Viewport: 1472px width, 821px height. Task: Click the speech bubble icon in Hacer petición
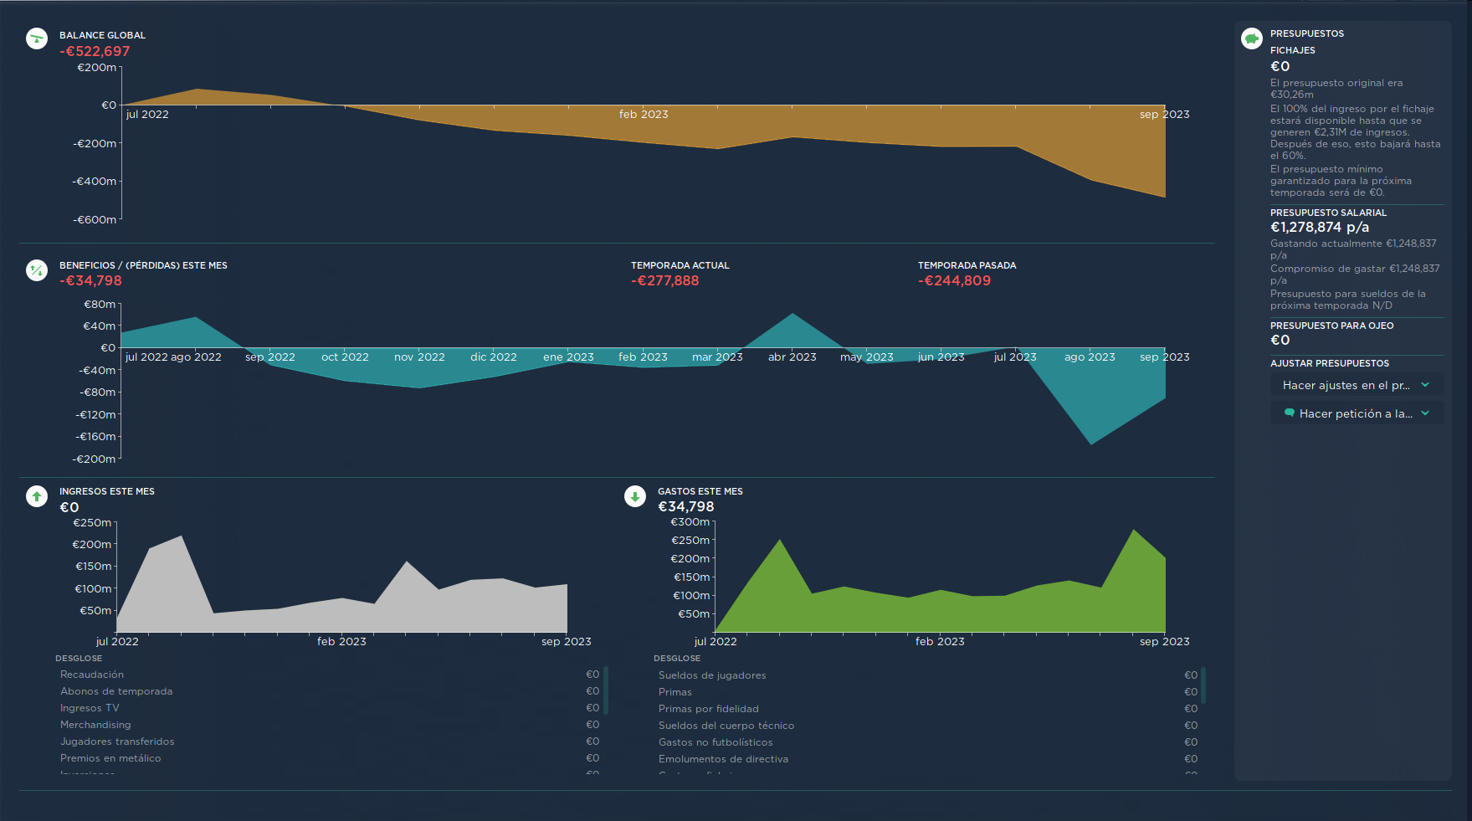(x=1290, y=413)
